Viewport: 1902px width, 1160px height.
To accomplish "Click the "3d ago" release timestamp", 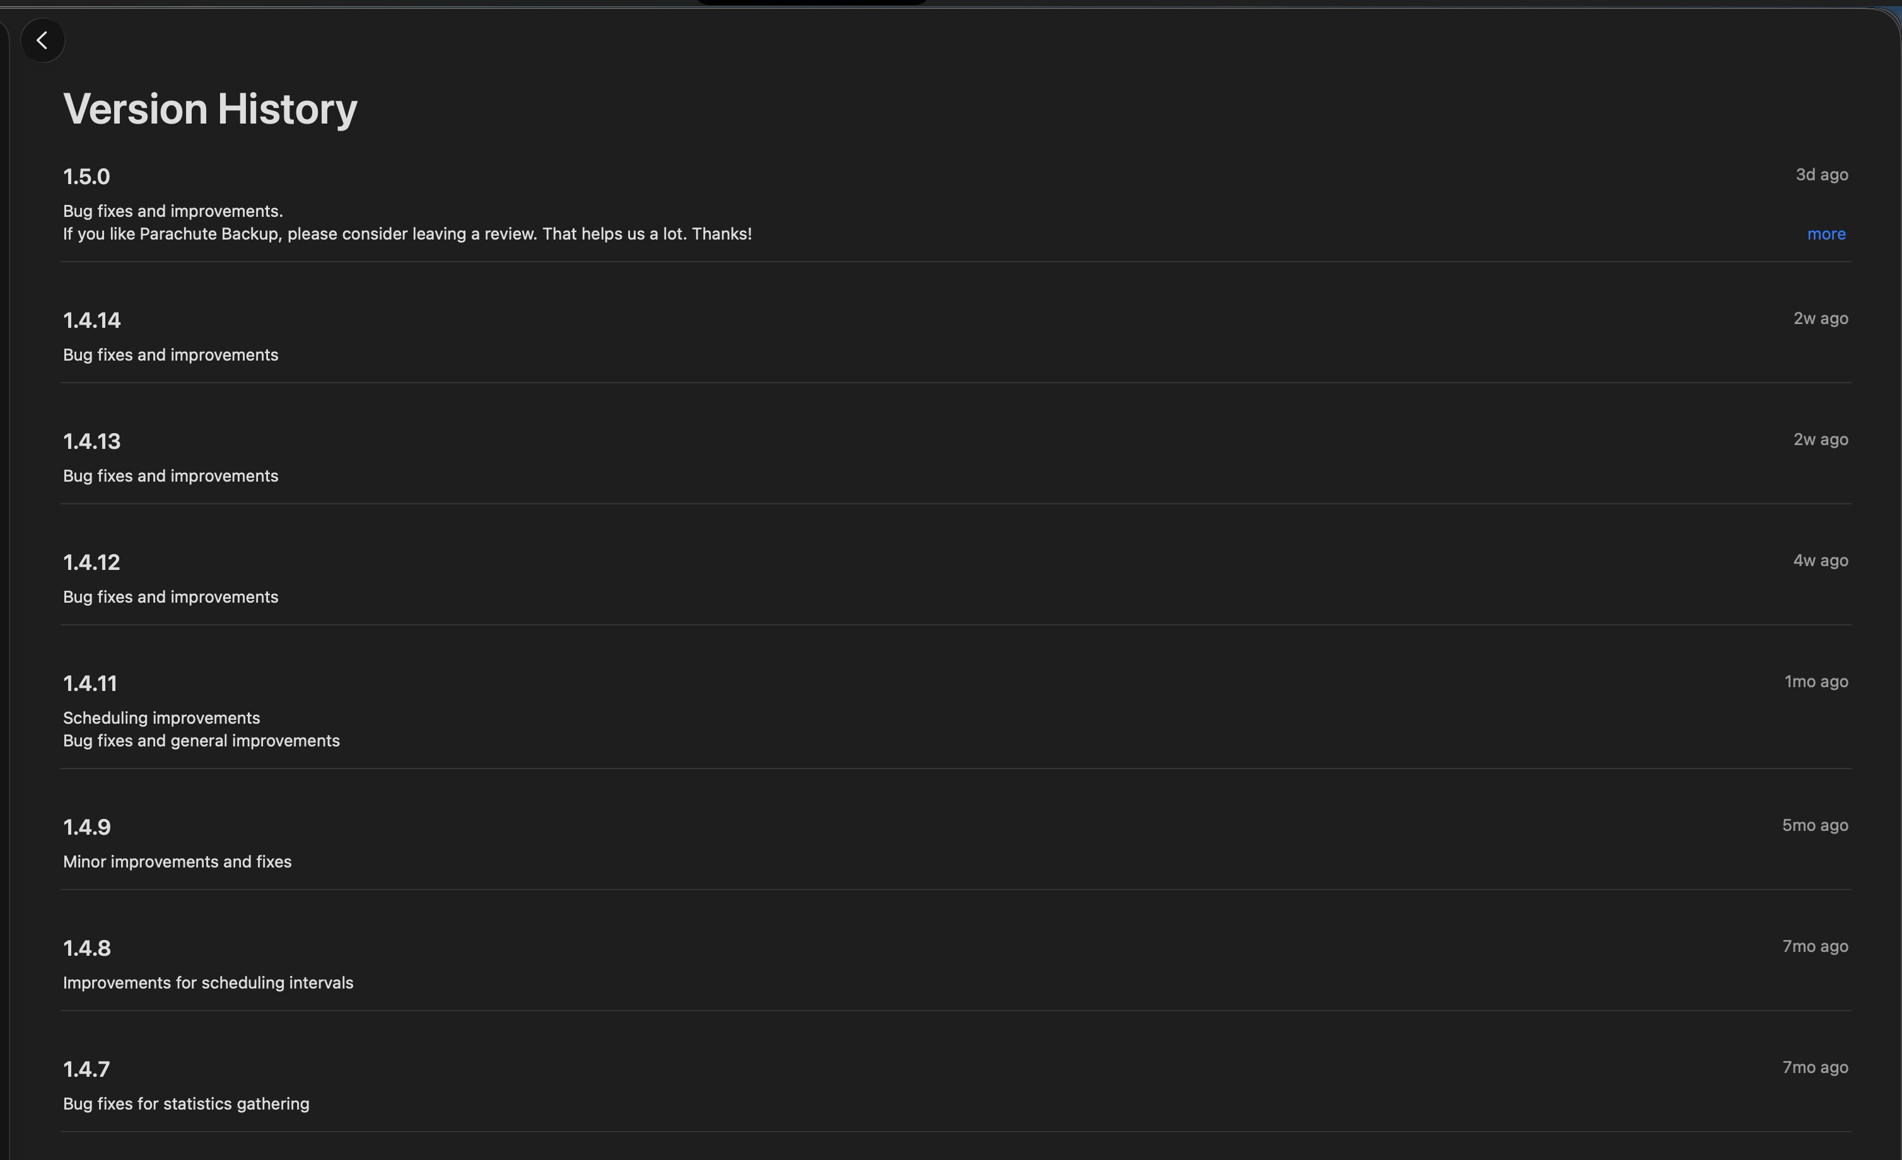I will (x=1821, y=175).
